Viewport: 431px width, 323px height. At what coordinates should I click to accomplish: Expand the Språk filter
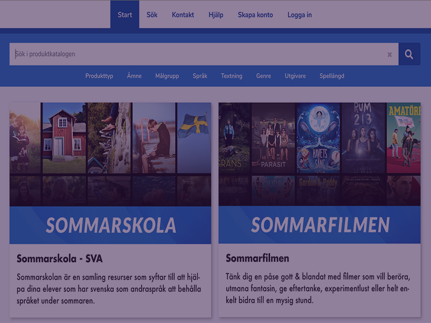tap(200, 76)
